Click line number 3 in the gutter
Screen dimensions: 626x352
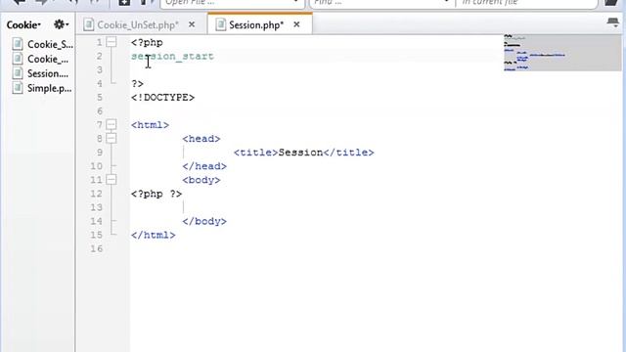[x=100, y=69]
